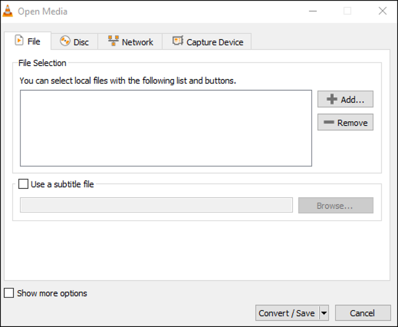Image resolution: width=398 pixels, height=327 pixels.
Task: Switch to the Disc tab
Action: tap(74, 42)
